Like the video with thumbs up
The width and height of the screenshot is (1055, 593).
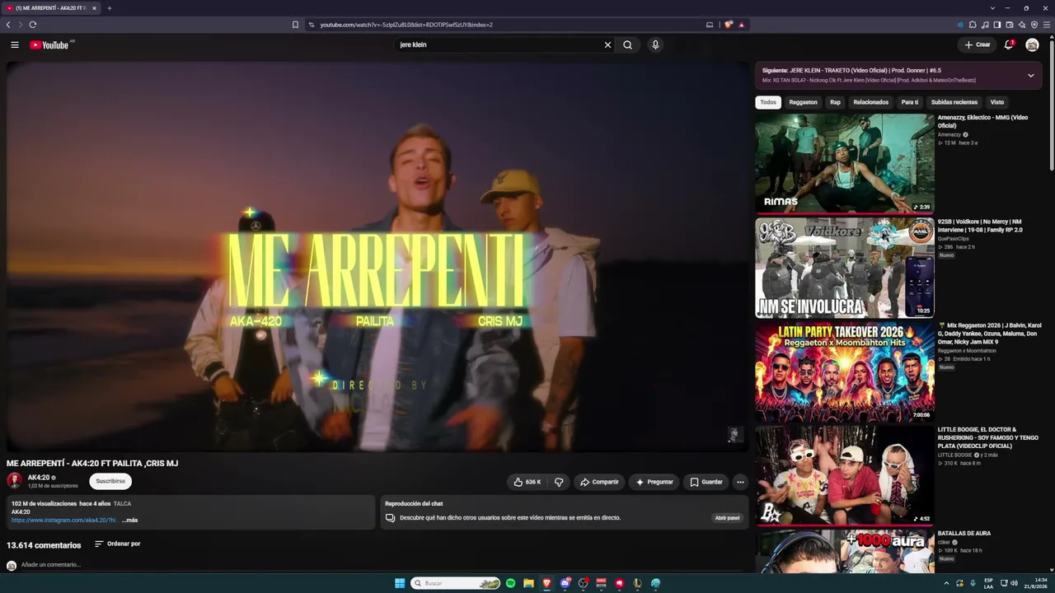527,482
